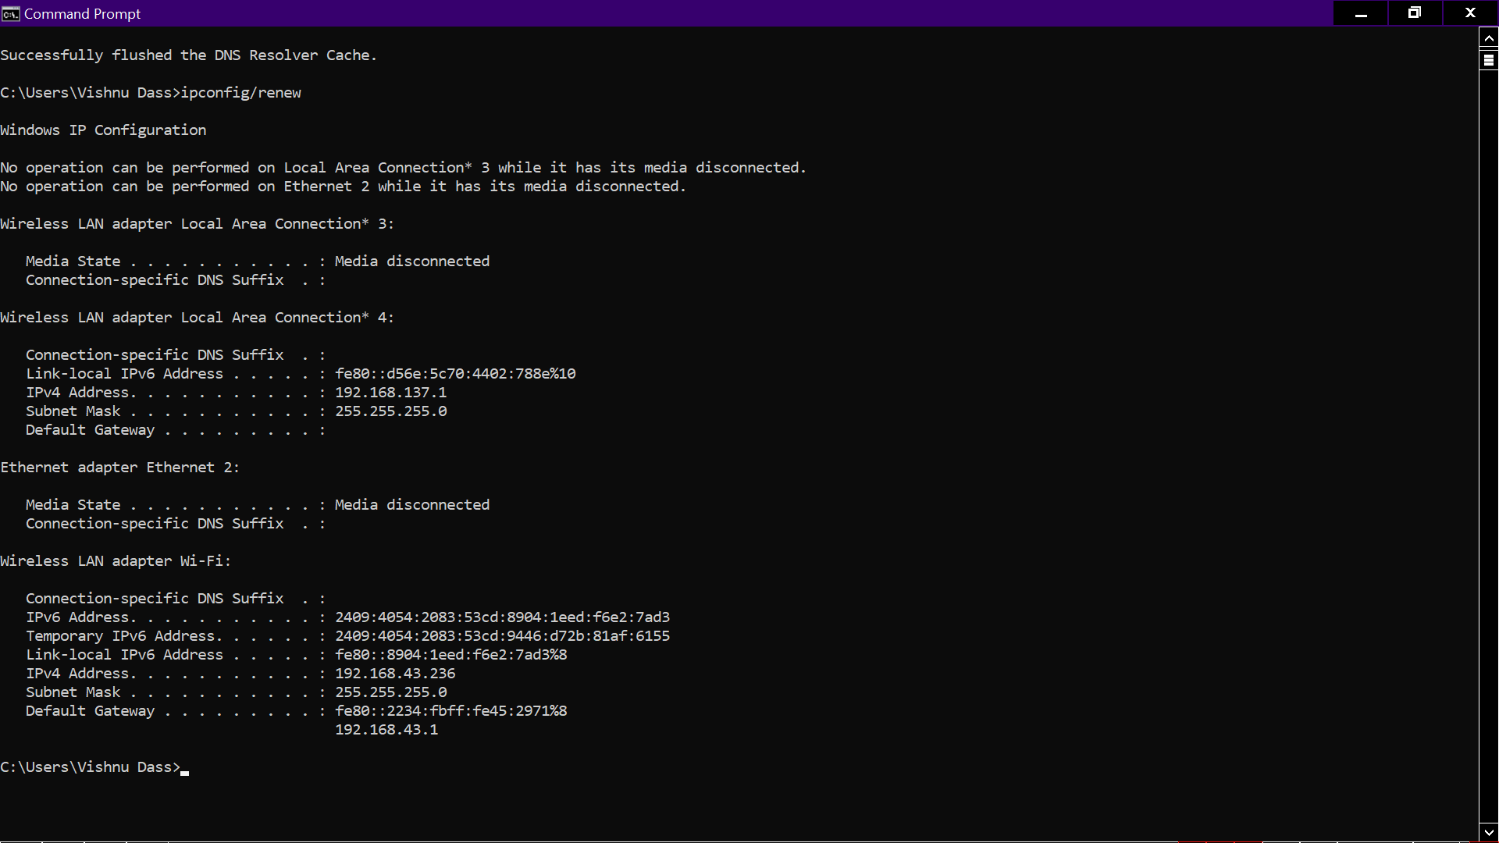
Task: Click the Wireless LAN adapter Wi-Fi heading
Action: 116,561
